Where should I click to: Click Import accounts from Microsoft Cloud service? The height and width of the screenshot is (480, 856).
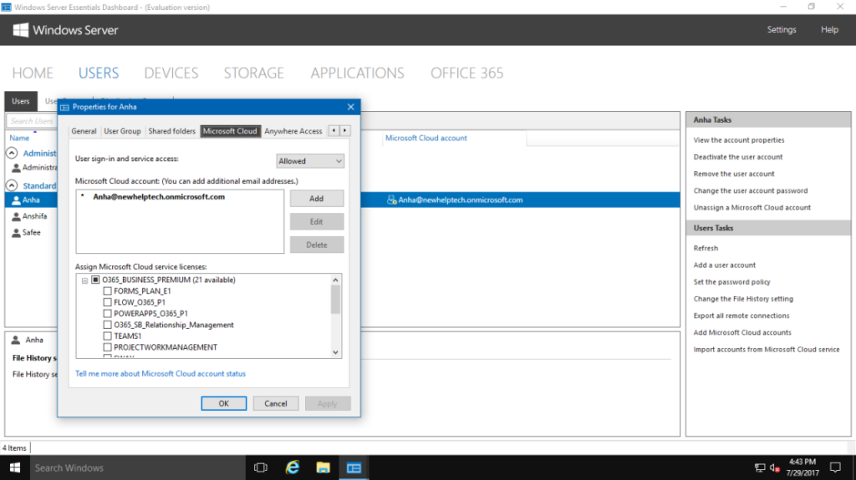[x=766, y=350]
